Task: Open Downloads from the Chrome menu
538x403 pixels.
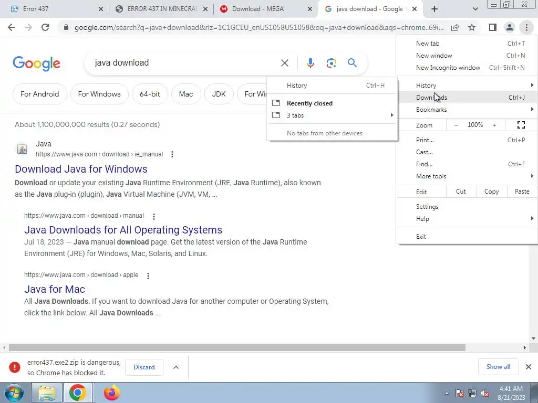Action: (x=467, y=98)
